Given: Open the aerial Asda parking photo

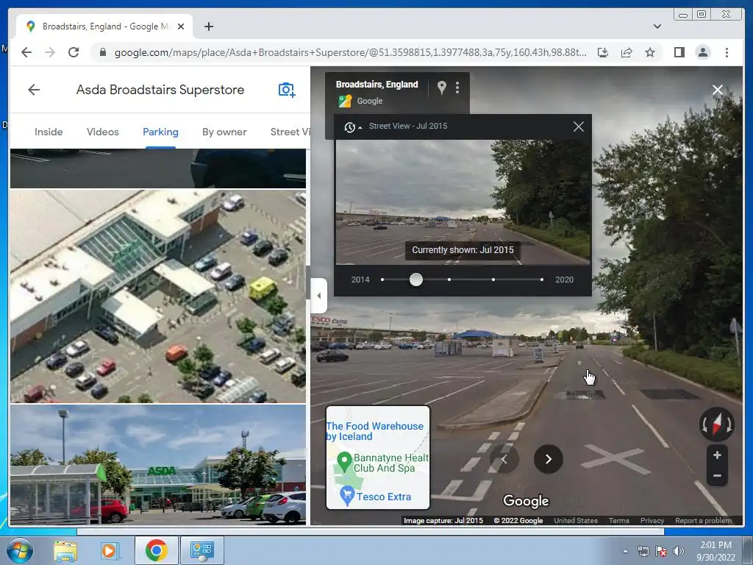Looking at the screenshot, I should pyautogui.click(x=158, y=296).
